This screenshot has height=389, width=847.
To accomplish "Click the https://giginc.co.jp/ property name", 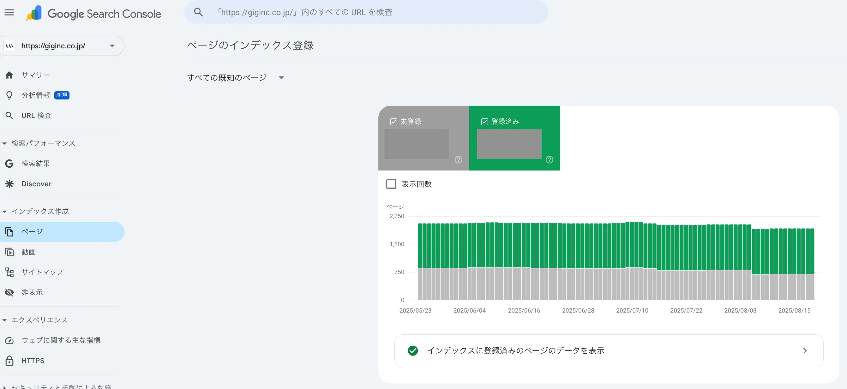I will [53, 46].
